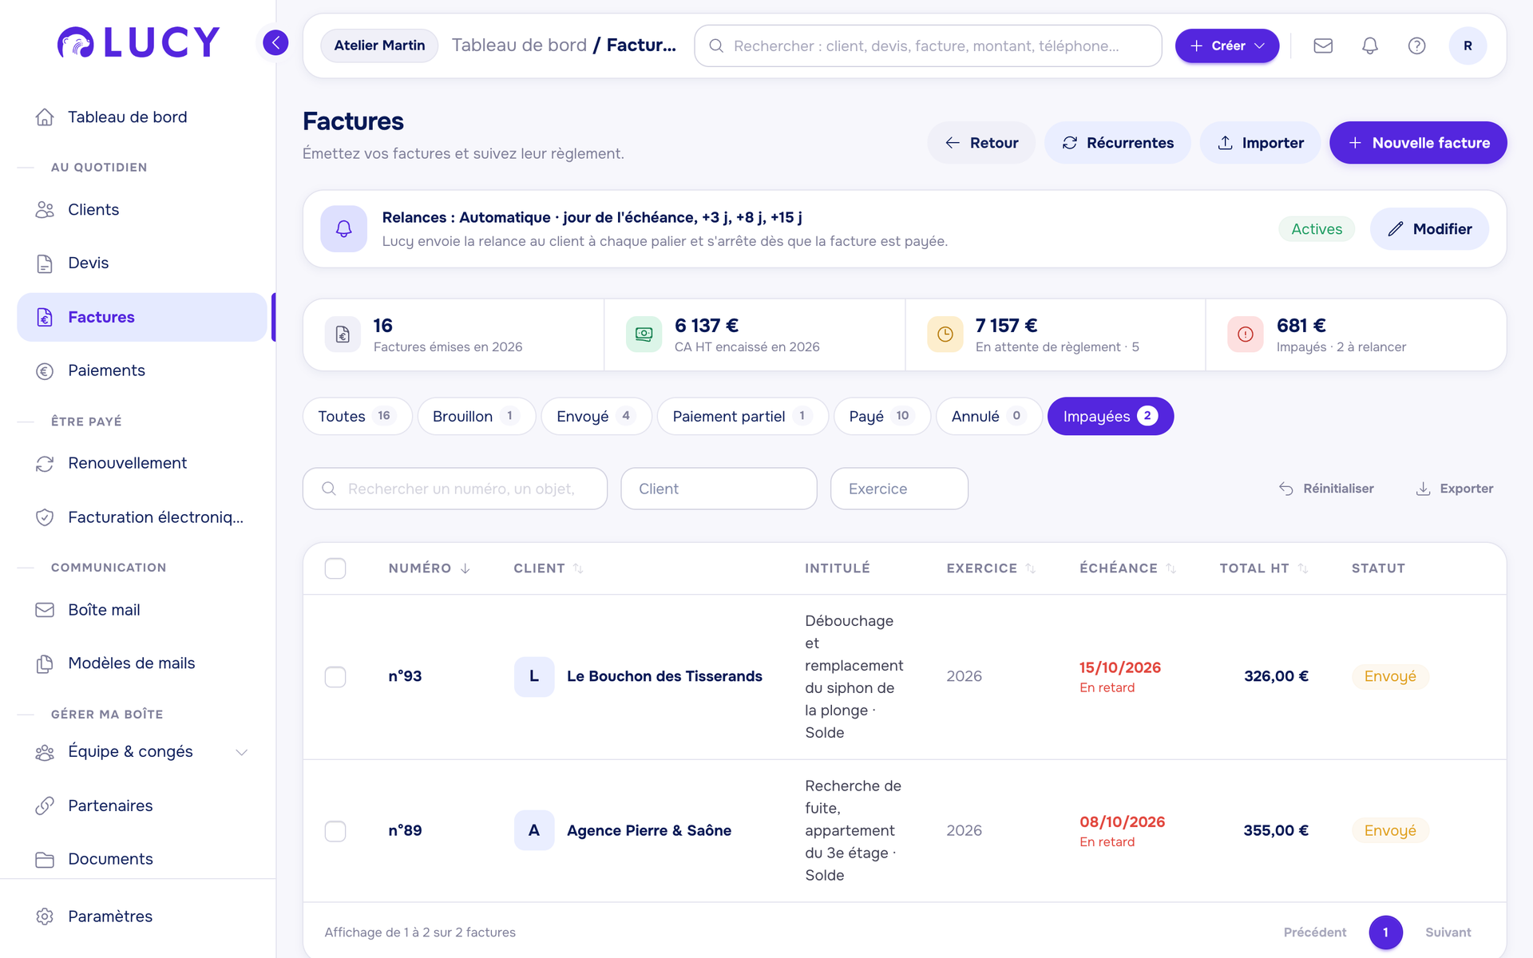
Task: Switch to the Toutes tab
Action: 357,416
